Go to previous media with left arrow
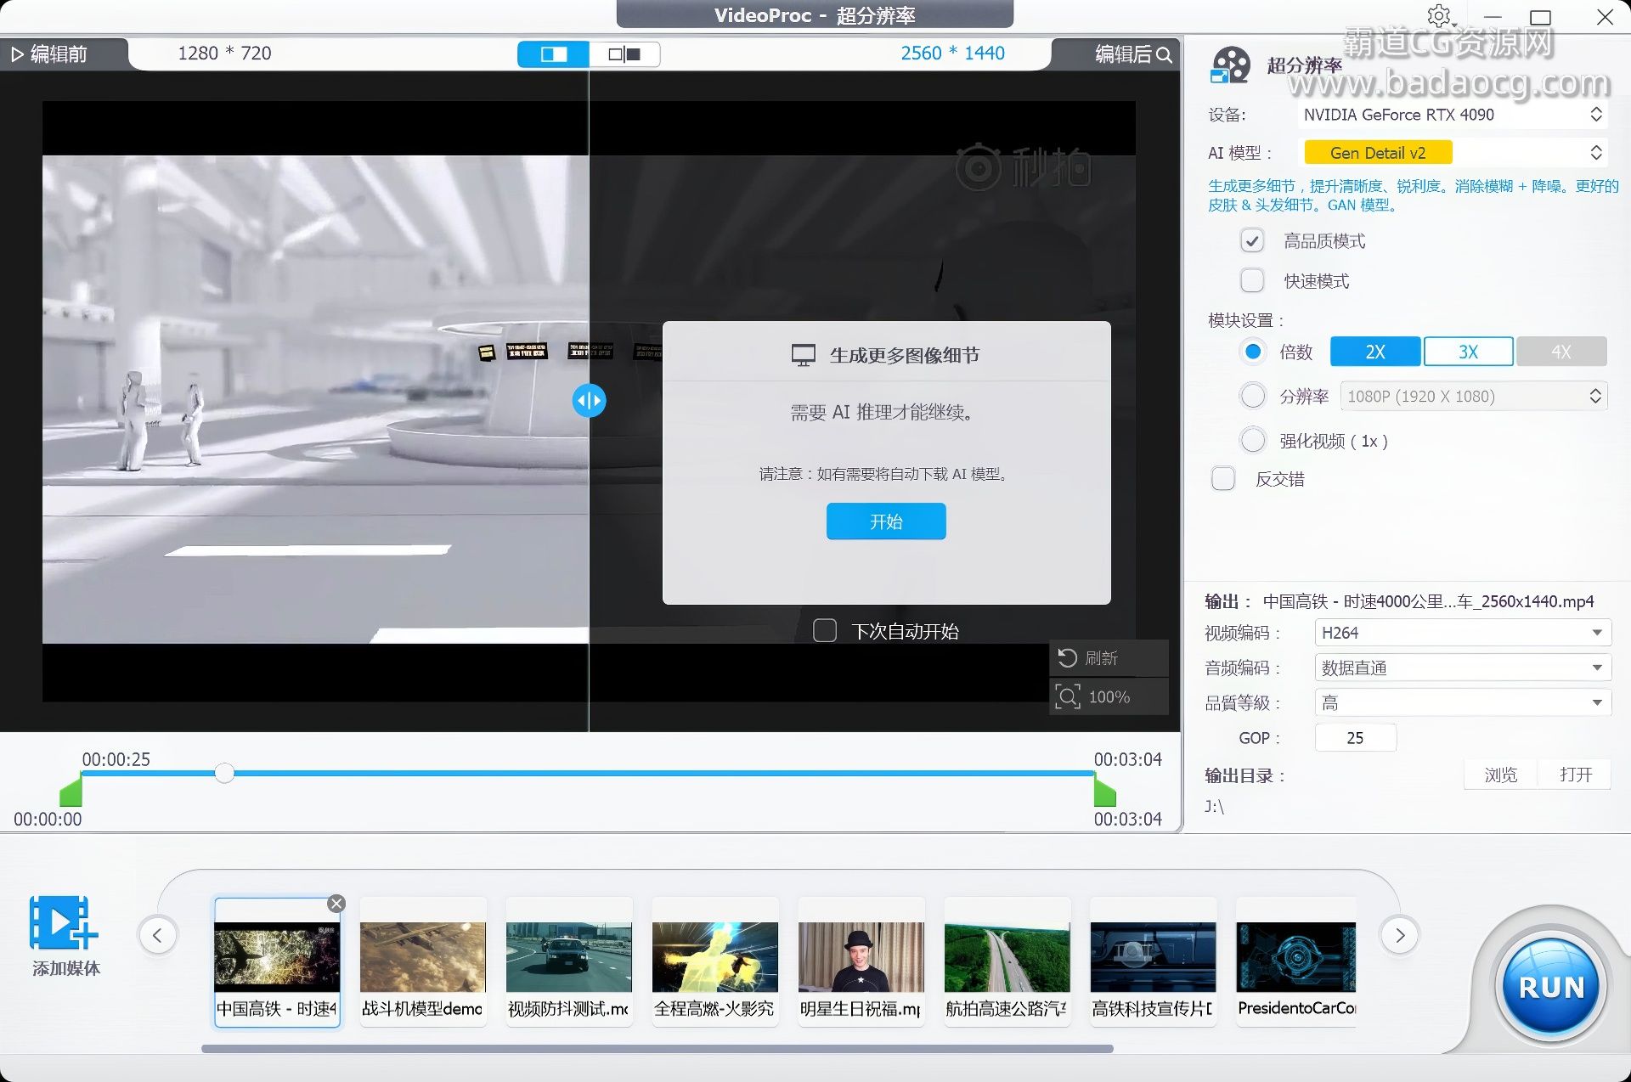This screenshot has width=1631, height=1082. 157,935
